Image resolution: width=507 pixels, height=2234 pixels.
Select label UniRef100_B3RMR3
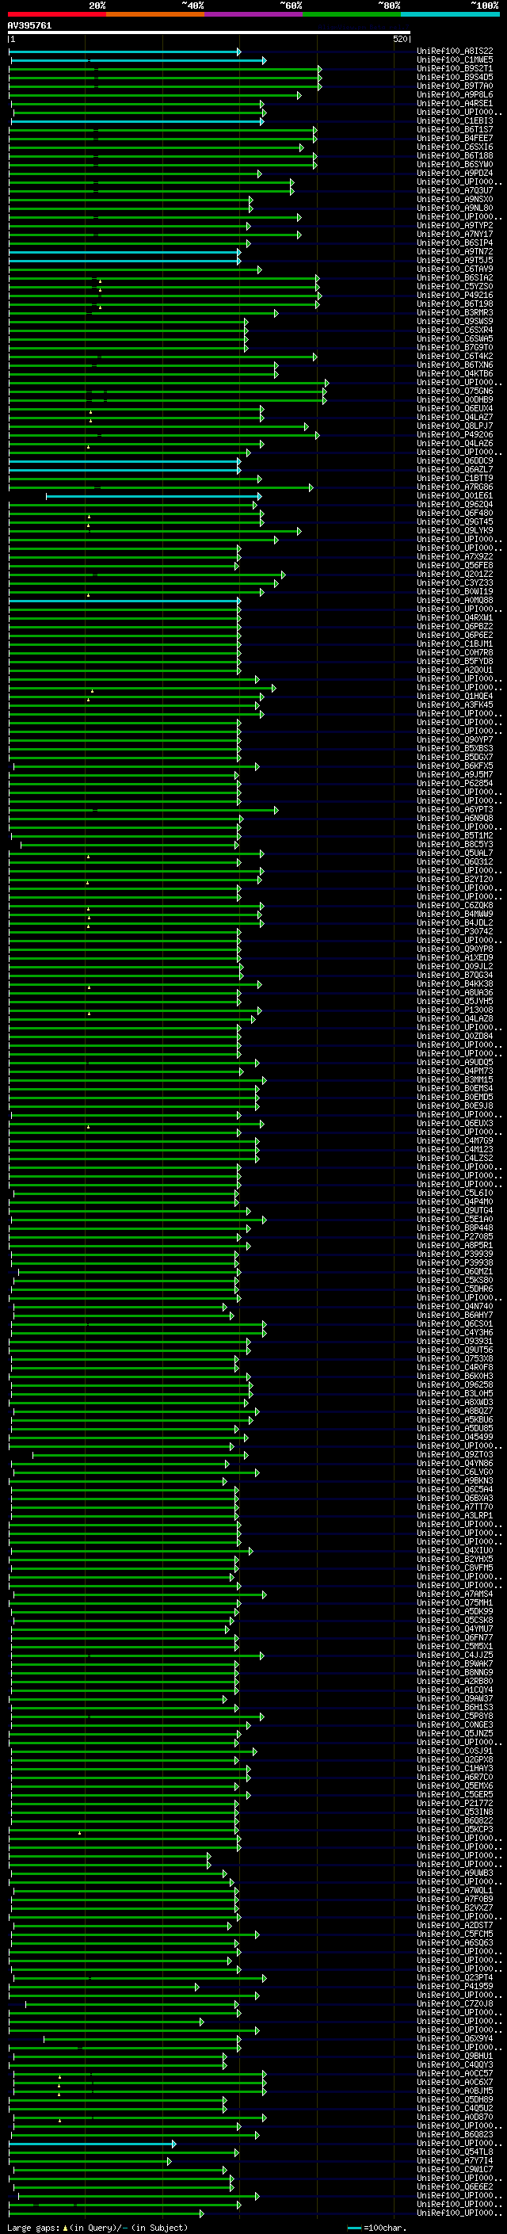tap(455, 312)
